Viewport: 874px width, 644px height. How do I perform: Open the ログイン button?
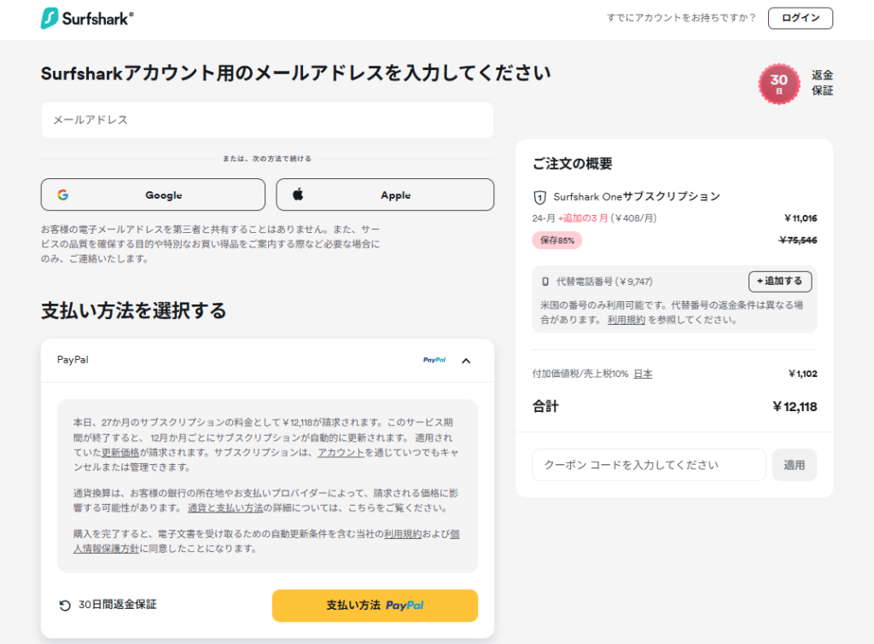pyautogui.click(x=800, y=18)
